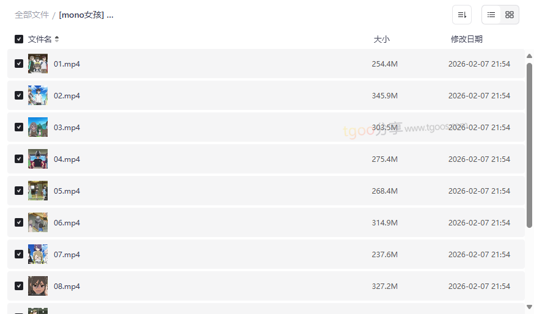Viewport: 534px width, 314px height.
Task: Click the 01.mp4 video thumbnail
Action: 38,64
